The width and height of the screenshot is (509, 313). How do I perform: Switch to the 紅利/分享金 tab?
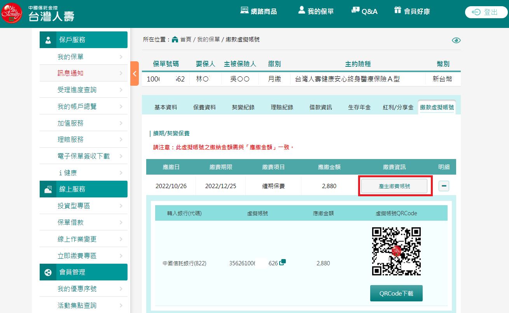click(398, 107)
